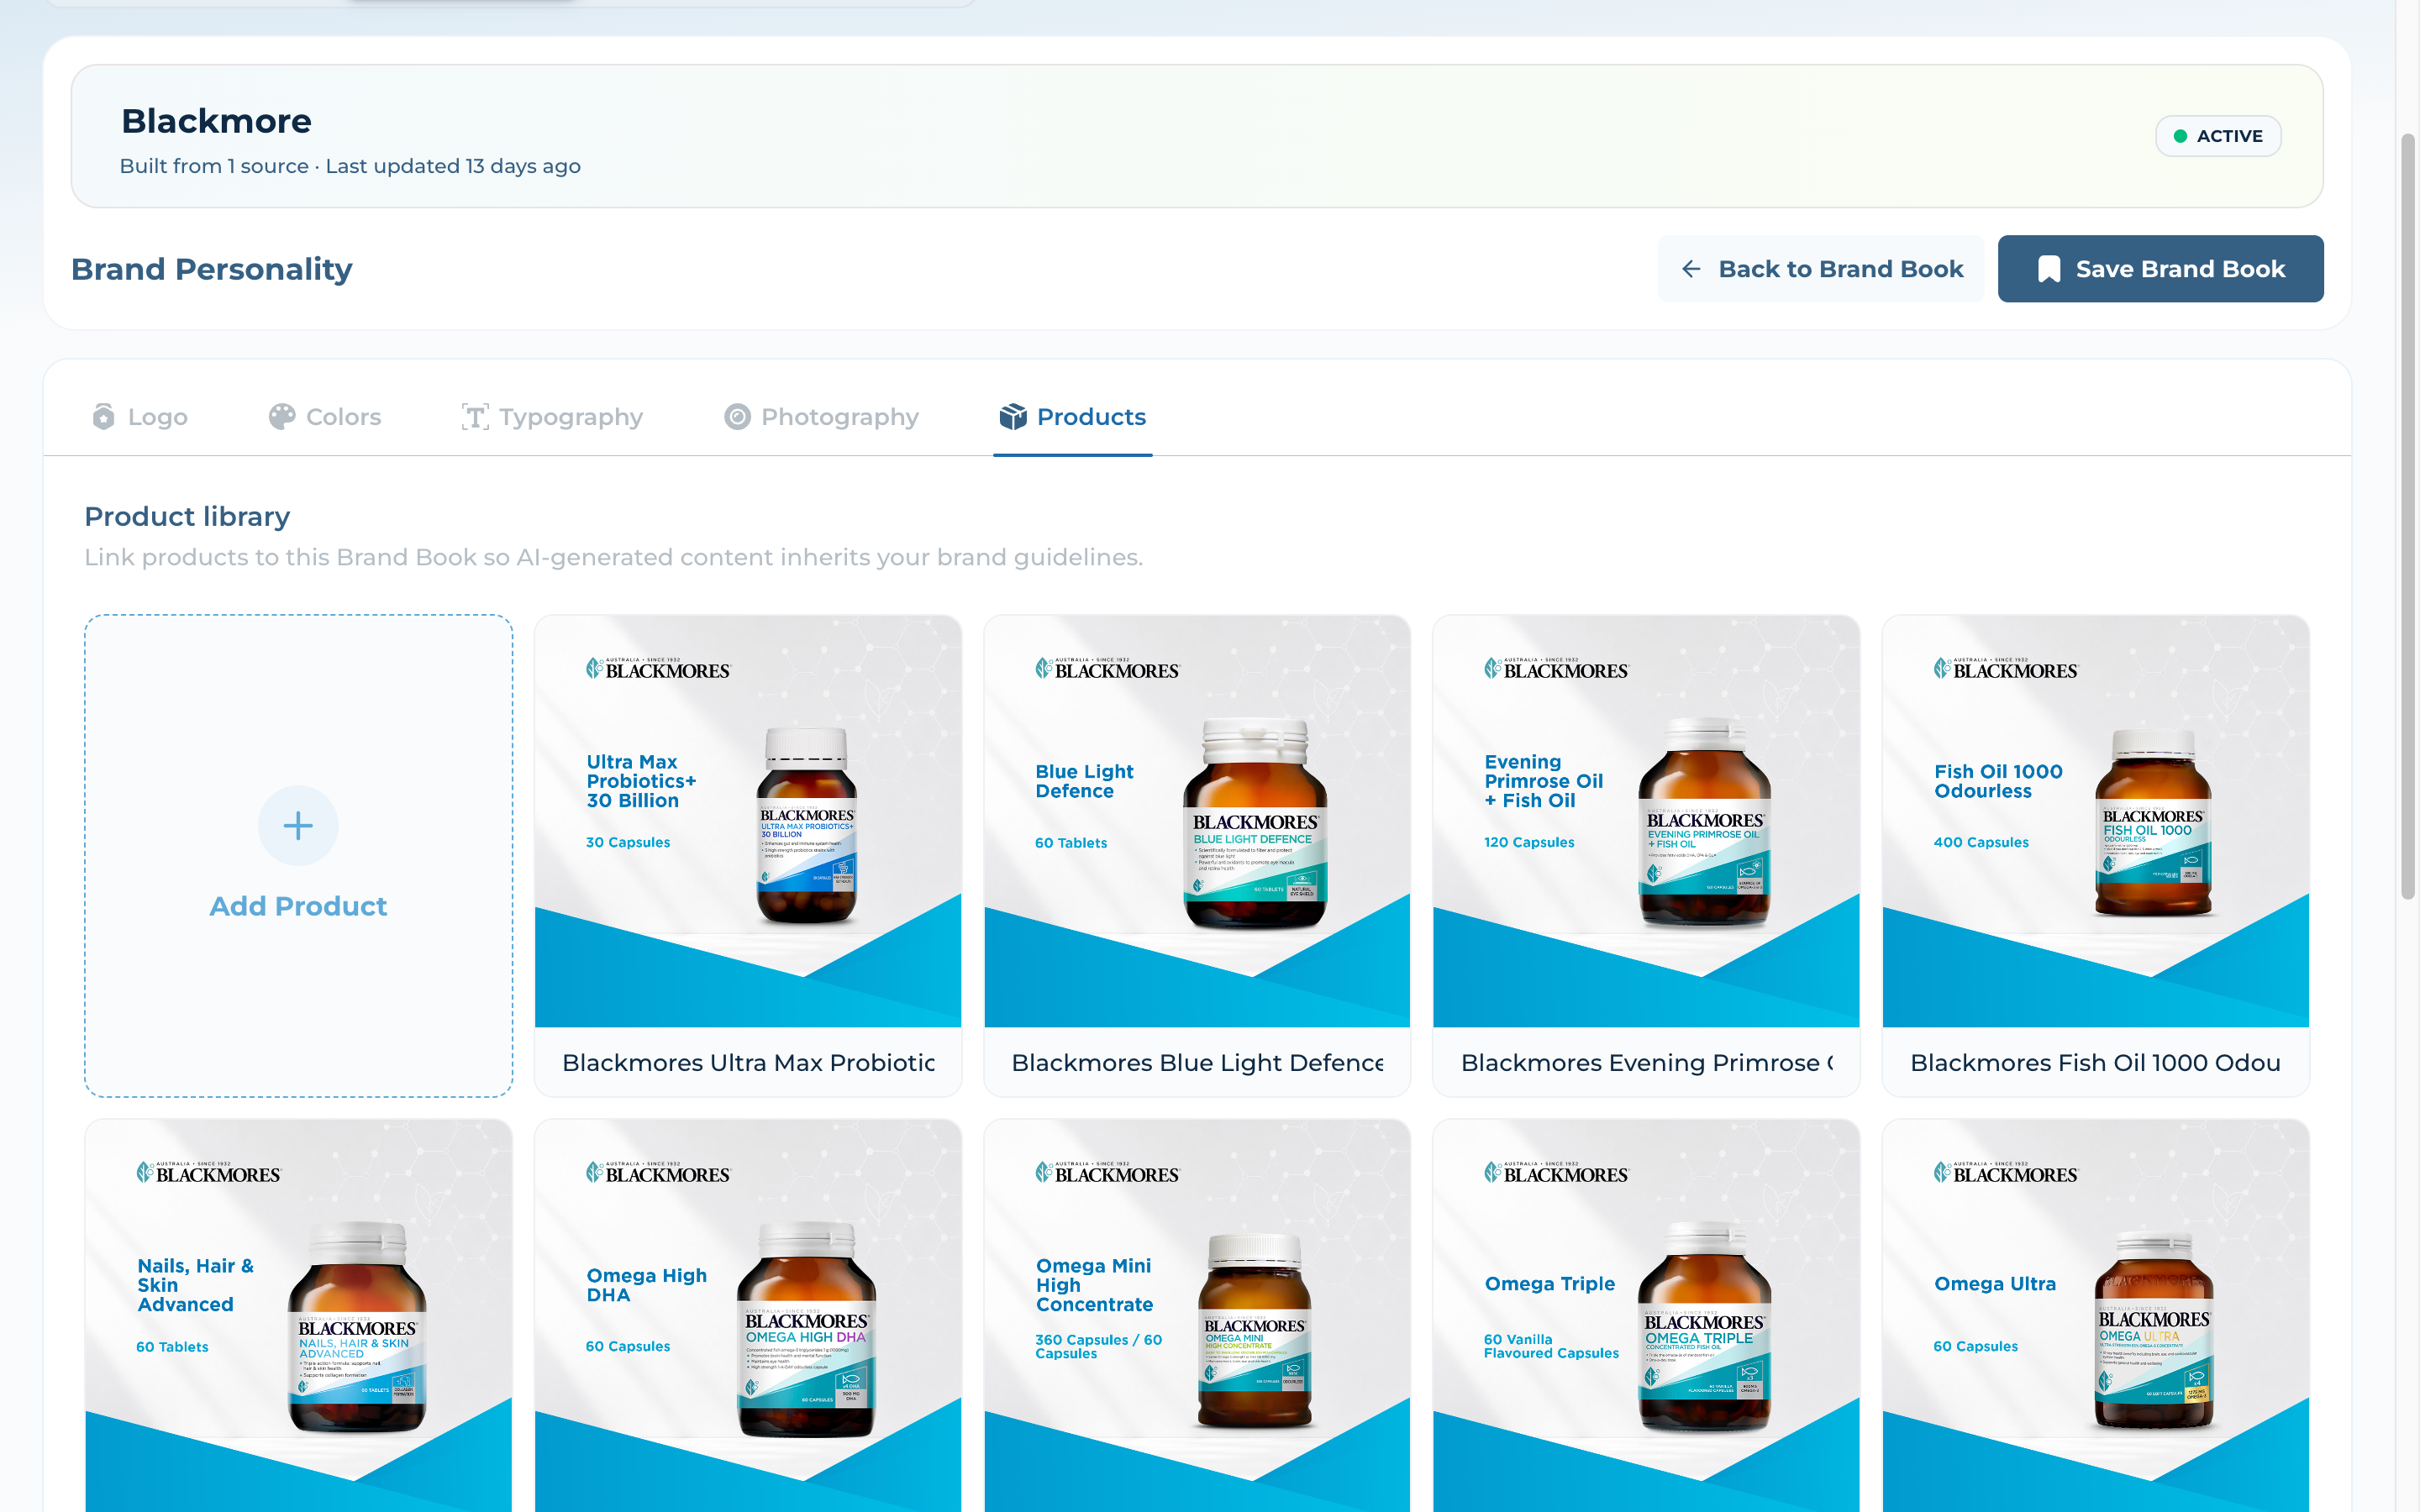Click Back to Brand Book button
2420x1512 pixels.
pyautogui.click(x=1821, y=269)
